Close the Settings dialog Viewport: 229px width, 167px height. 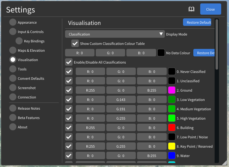point(211,9)
